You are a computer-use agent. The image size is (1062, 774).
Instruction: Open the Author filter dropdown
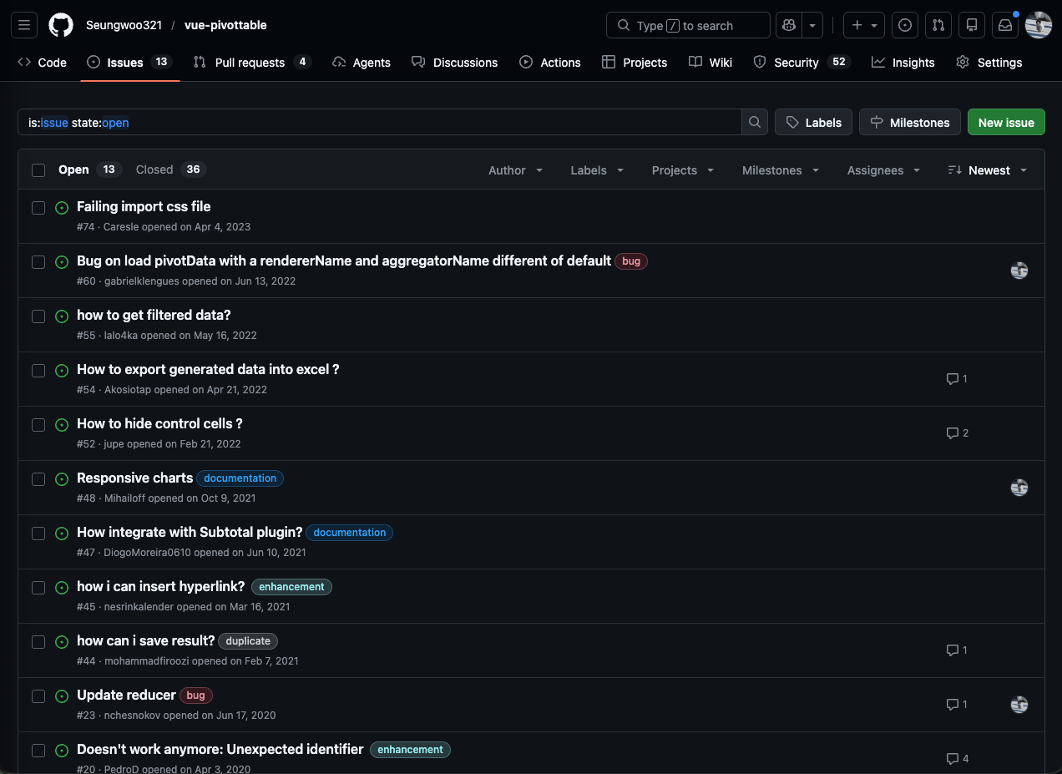click(x=514, y=169)
